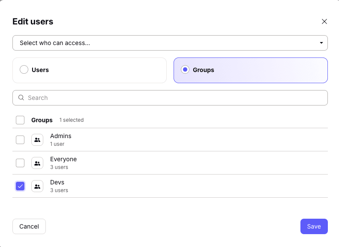Click the magnifier icon in Search

(x=21, y=97)
